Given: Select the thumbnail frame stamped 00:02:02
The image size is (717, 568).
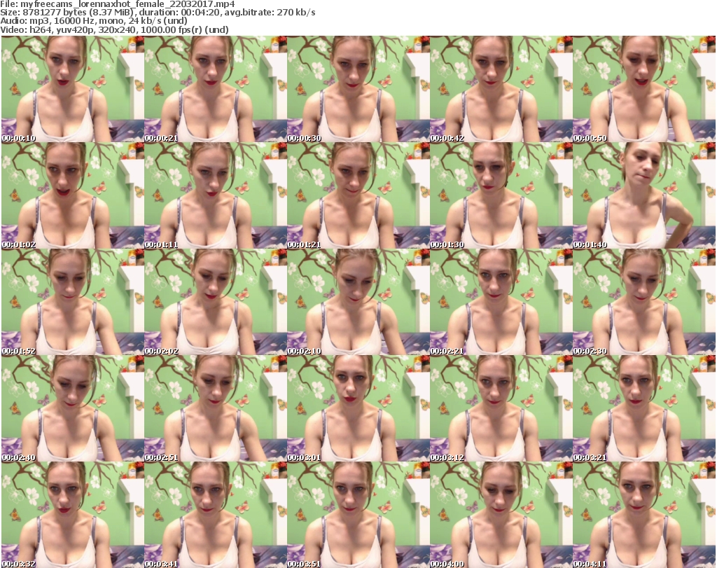Looking at the screenshot, I should tap(216, 303).
